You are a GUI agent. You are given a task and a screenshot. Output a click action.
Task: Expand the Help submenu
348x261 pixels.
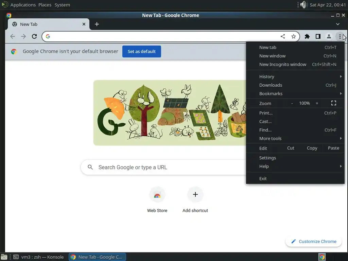click(295, 166)
